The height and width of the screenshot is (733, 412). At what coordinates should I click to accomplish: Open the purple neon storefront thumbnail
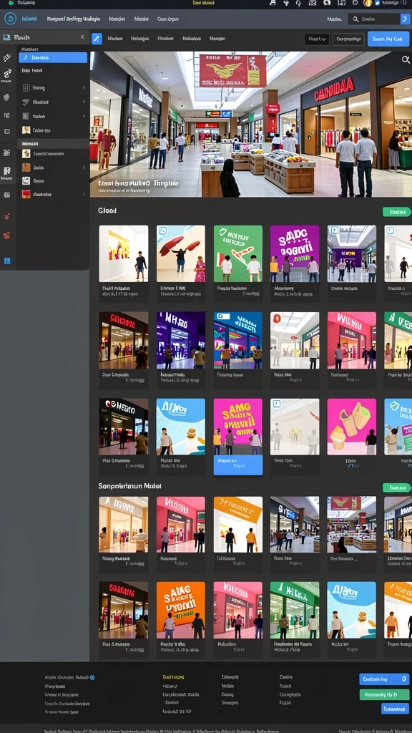coord(181,340)
